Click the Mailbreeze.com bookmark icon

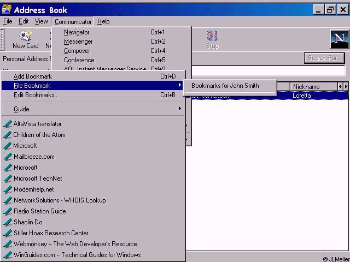click(8, 157)
